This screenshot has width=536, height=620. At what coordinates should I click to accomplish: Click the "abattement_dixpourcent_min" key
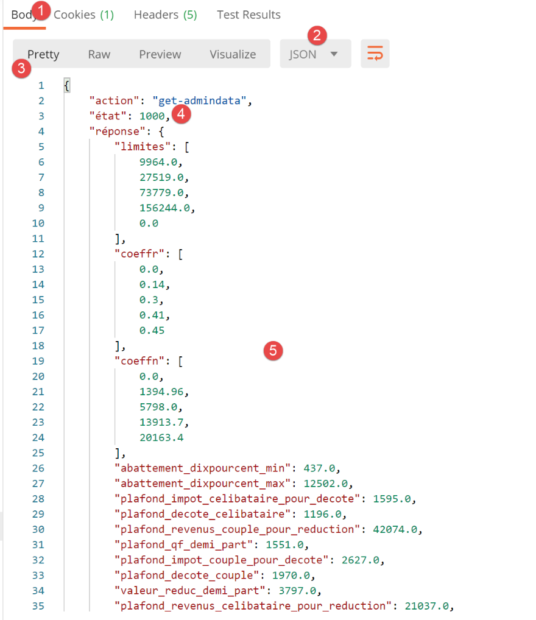tap(199, 468)
